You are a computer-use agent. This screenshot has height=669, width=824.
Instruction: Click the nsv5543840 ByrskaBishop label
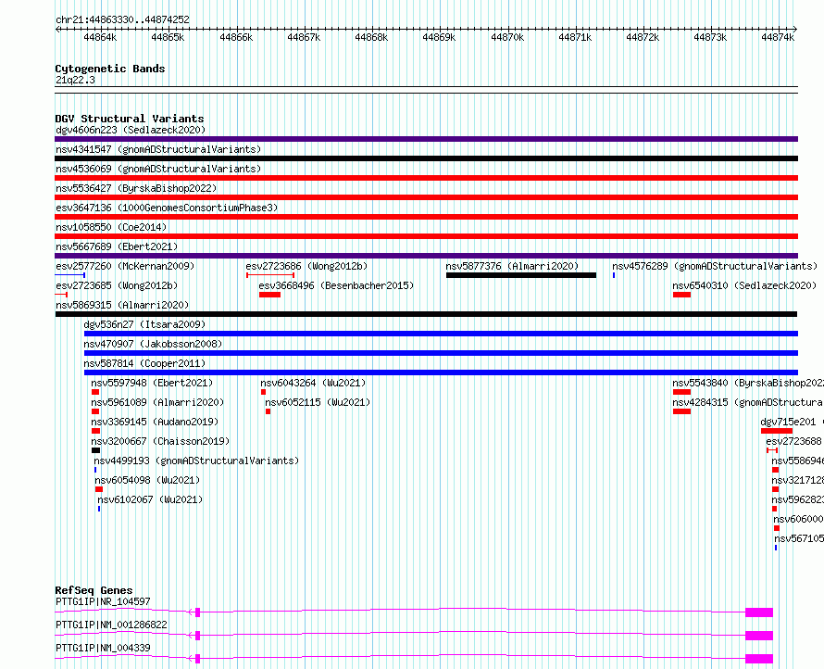pyautogui.click(x=748, y=383)
